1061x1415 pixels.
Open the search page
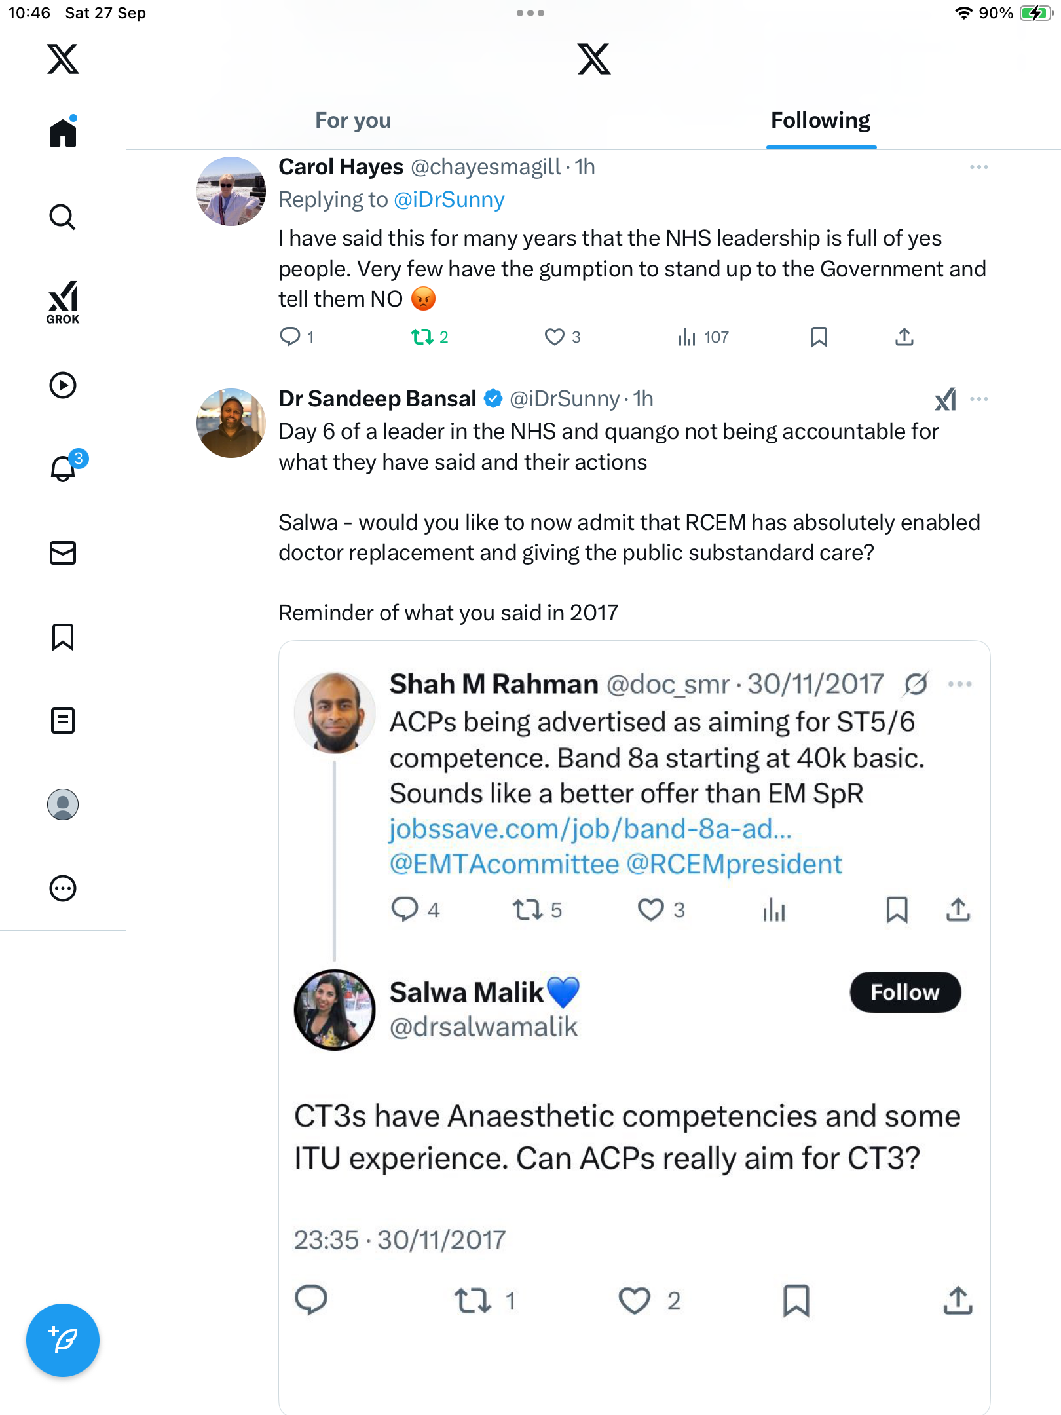[63, 217]
